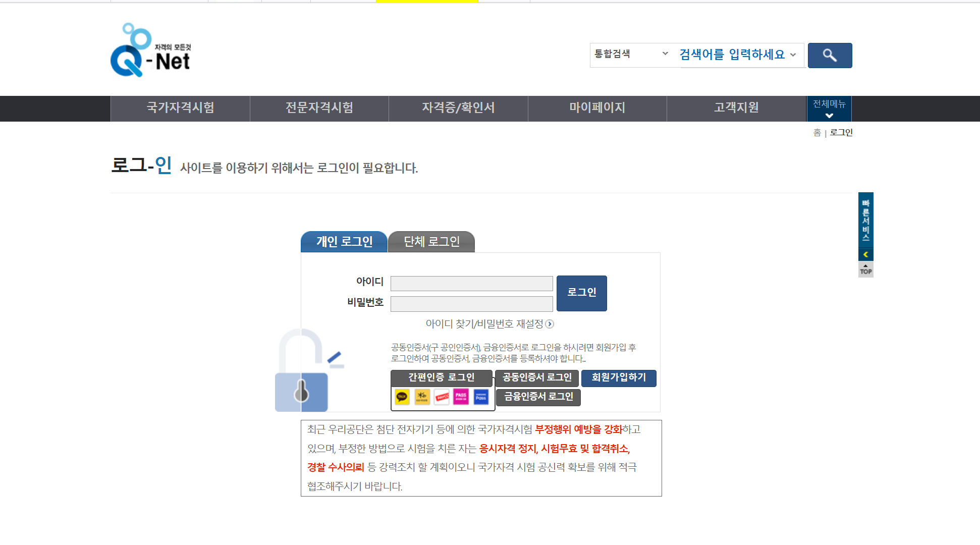This screenshot has width=980, height=545.
Task: Expand the 전체메뉴 full menu
Action: coord(829,108)
